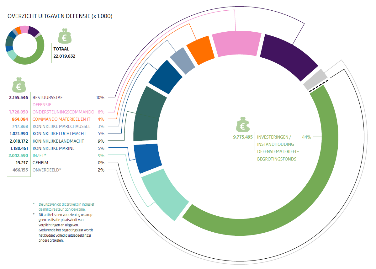Click the amount 864.084
Screen dimensions: 376x269
[20, 119]
